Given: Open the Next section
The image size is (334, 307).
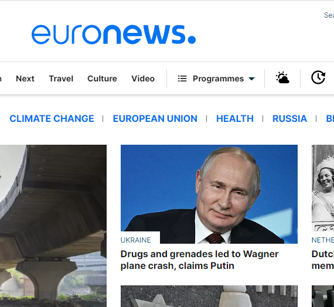Looking at the screenshot, I should (25, 79).
